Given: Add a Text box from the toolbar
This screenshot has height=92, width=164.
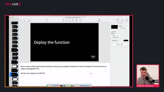Looking at the screenshot, I should click(x=70, y=20).
